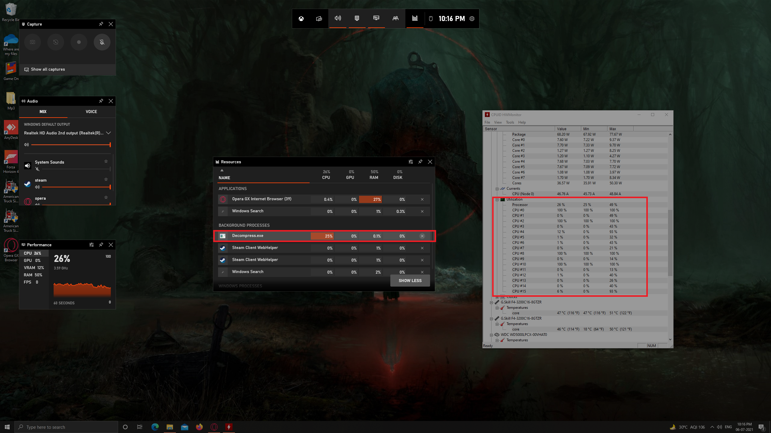Select the AnyDesk desktop icon
Screen dimensions: 771x433
(x=11, y=130)
